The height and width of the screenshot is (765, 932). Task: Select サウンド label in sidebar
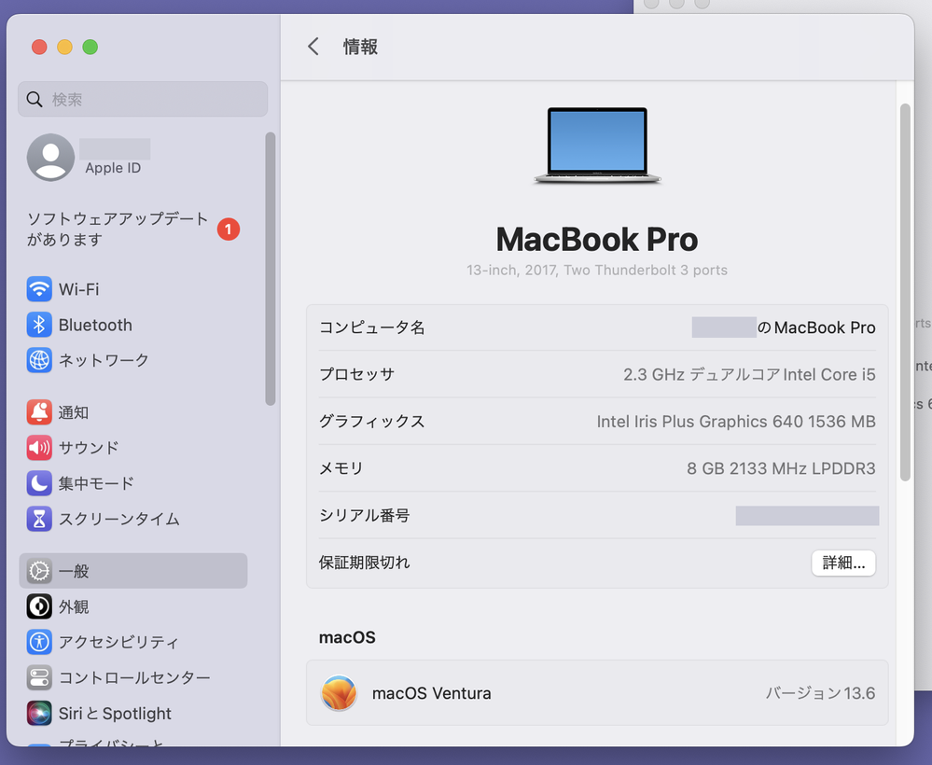[89, 448]
